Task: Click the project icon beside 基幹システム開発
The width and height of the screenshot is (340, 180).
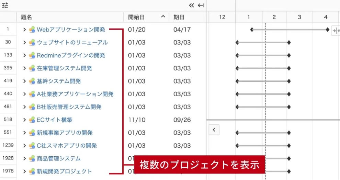Action: (x=32, y=81)
